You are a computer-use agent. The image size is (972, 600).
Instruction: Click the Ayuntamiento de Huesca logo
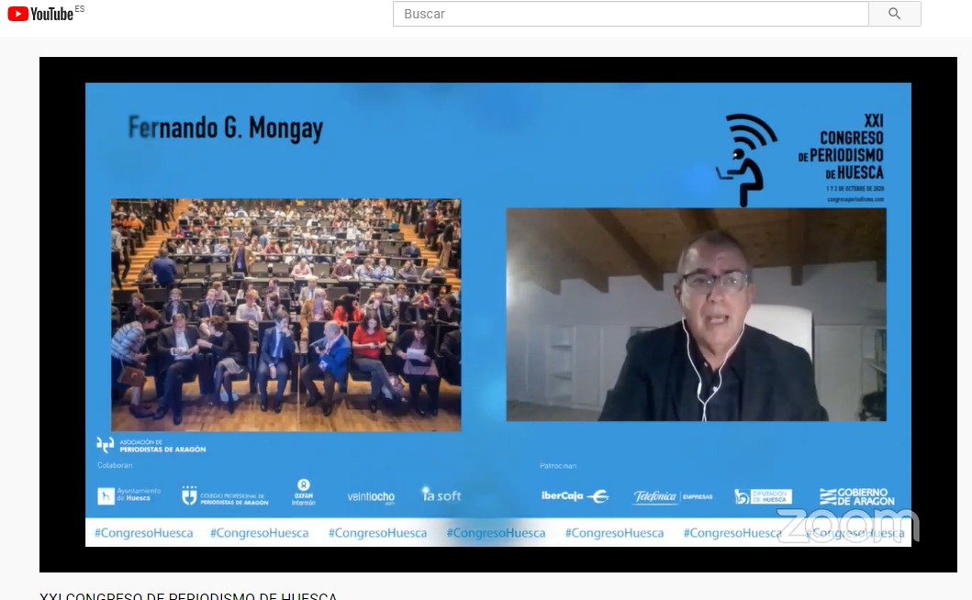pos(129,495)
